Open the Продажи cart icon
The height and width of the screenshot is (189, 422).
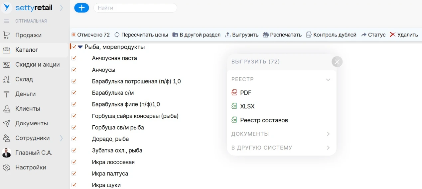click(x=6, y=35)
